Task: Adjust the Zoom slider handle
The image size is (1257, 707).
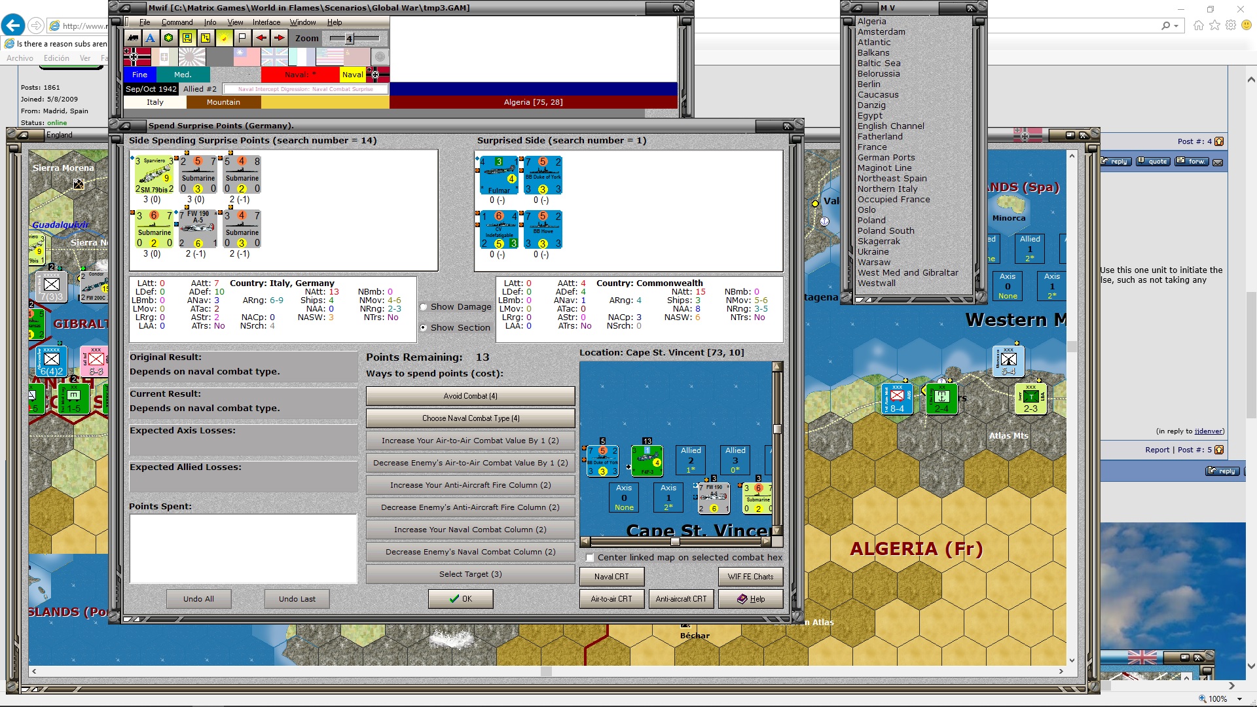Action: 349,39
